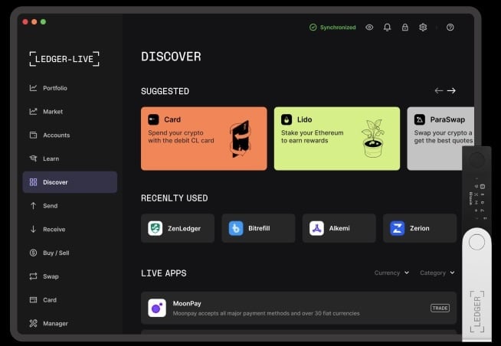
Task: Select Discover in the sidebar
Action: 70,182
